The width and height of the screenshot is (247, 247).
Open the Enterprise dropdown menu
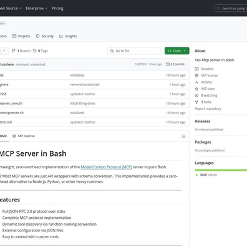tap(36, 8)
